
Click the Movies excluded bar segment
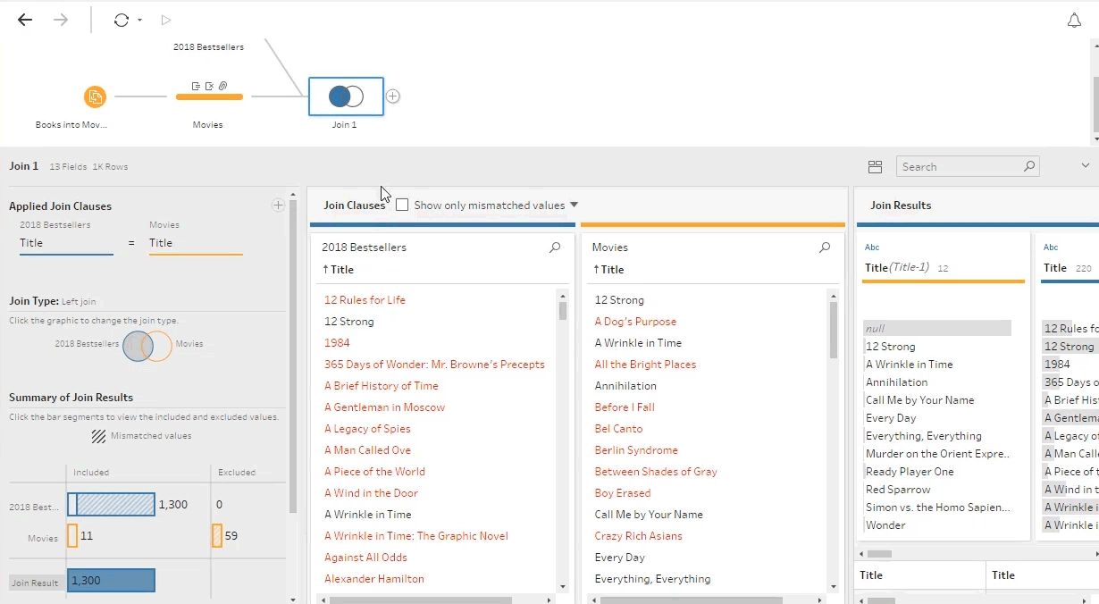click(x=217, y=536)
